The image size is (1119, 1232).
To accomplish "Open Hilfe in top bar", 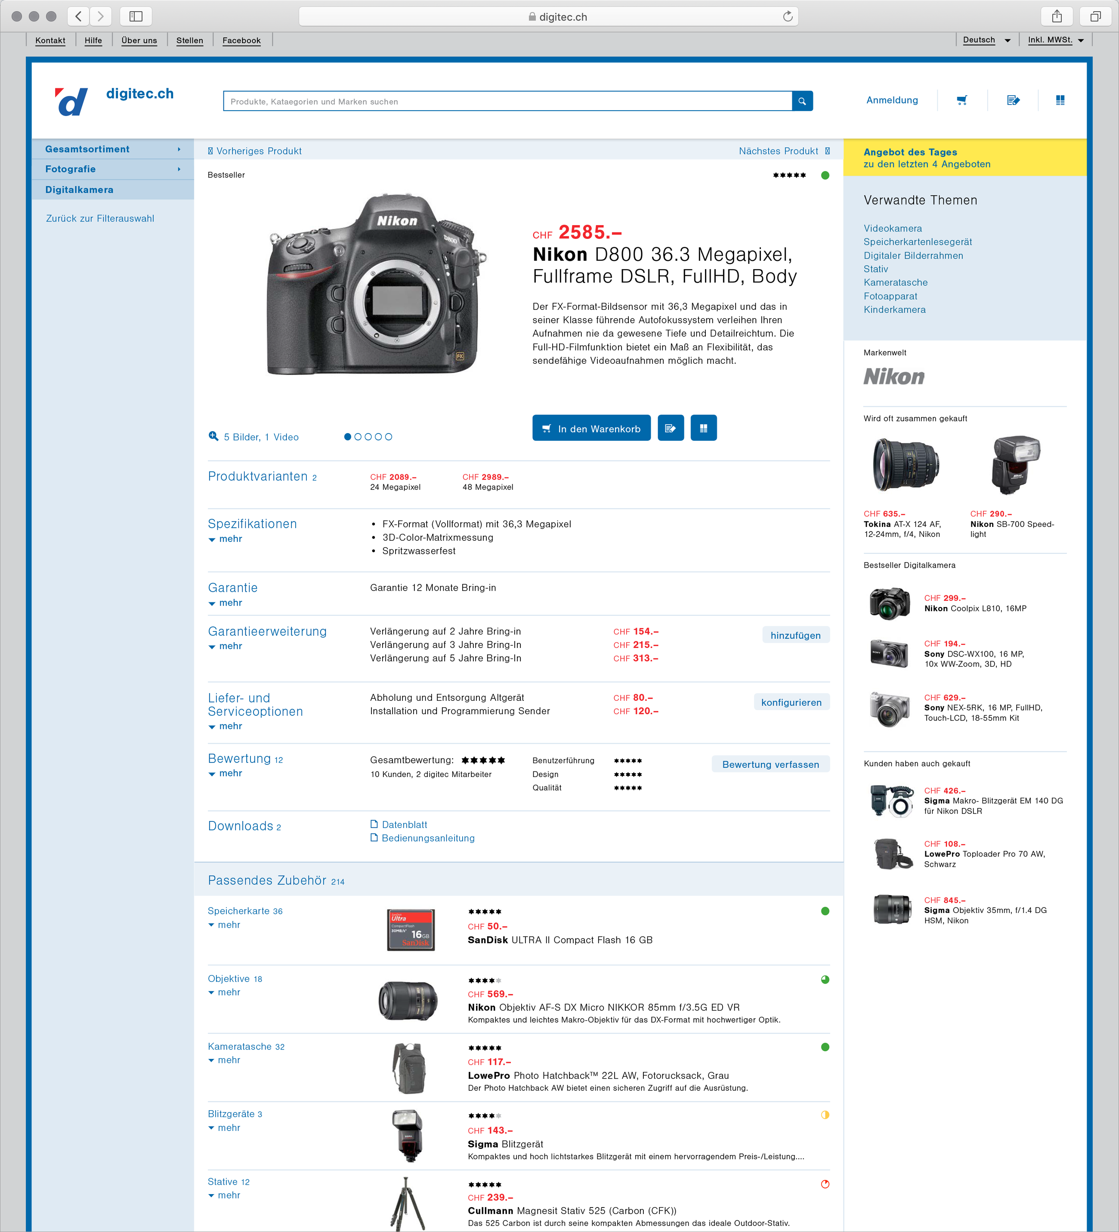I will [93, 40].
